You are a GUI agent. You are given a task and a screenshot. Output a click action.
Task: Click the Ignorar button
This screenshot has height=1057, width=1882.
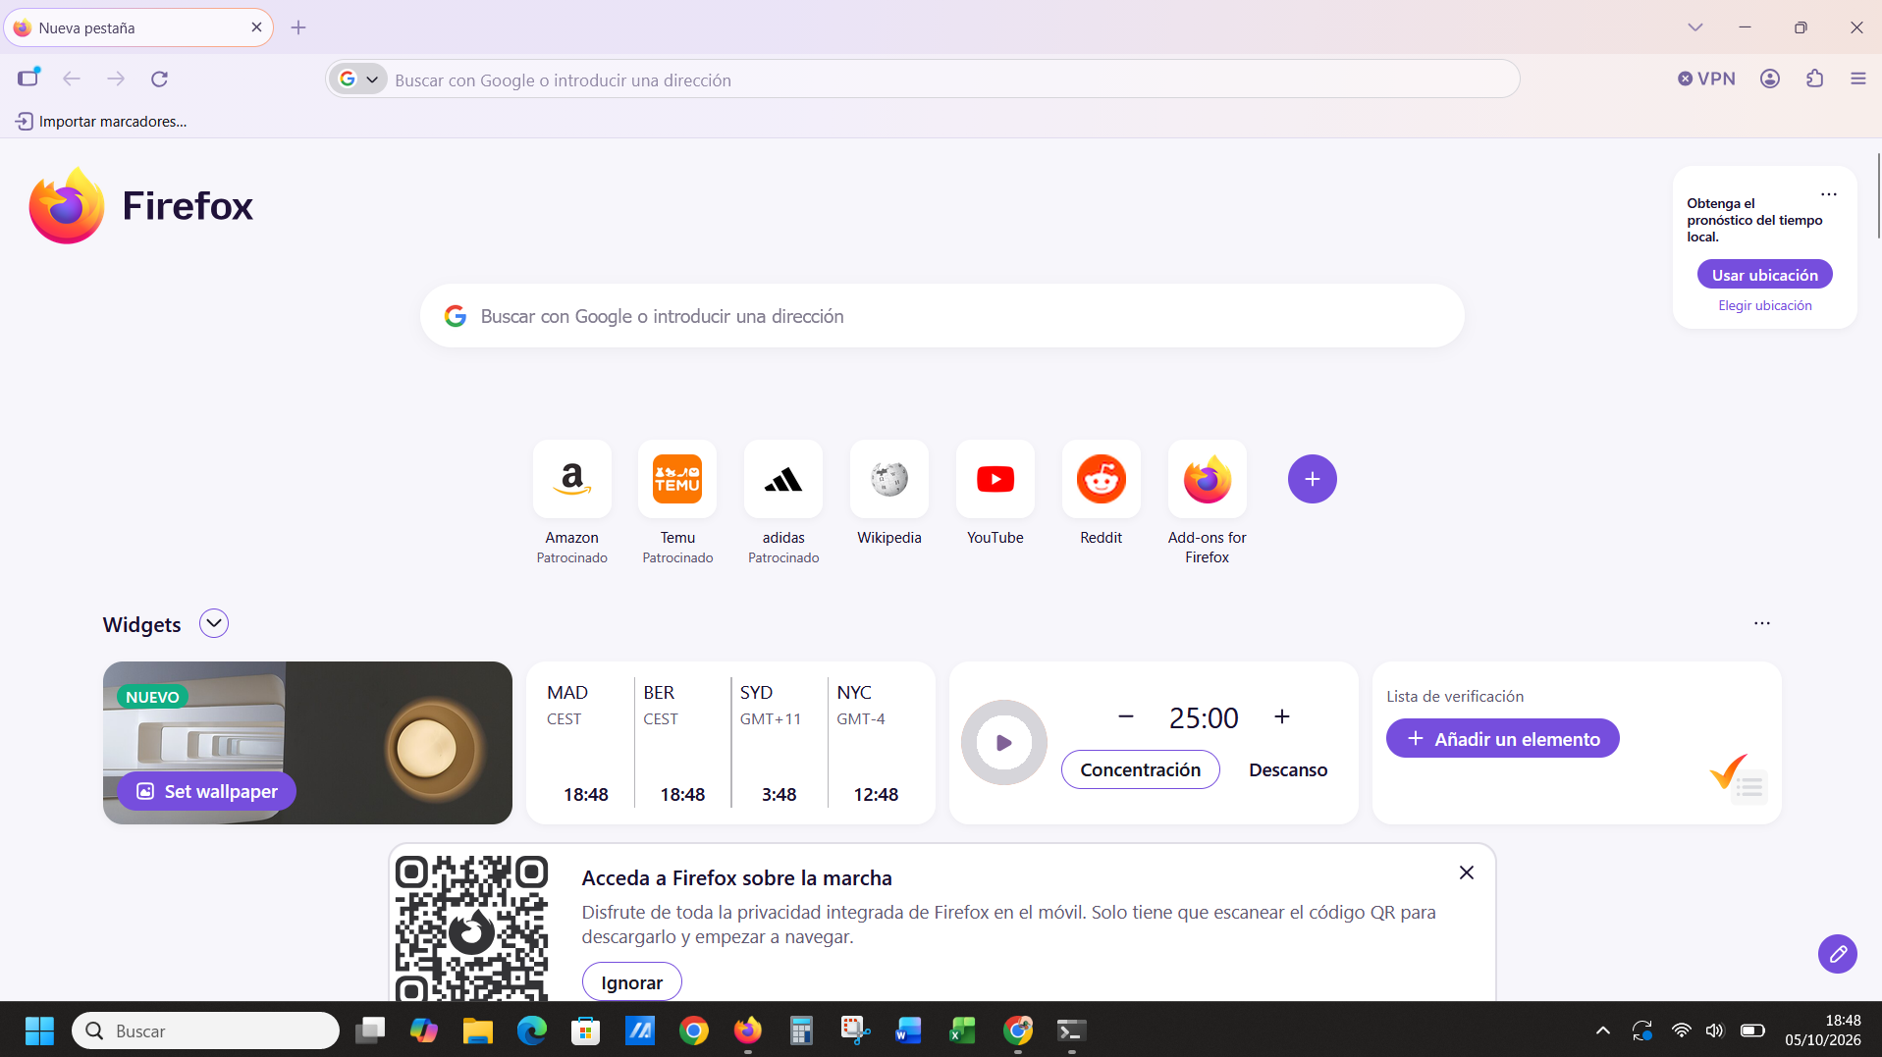coord(632,982)
